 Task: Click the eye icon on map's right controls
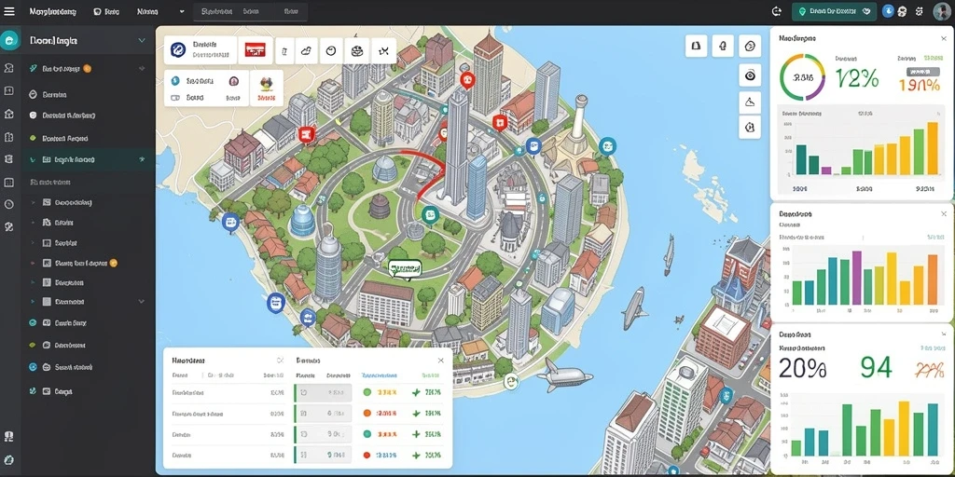[x=750, y=75]
